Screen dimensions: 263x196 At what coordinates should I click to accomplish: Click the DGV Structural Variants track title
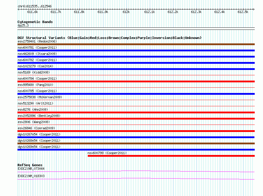click(x=110, y=38)
